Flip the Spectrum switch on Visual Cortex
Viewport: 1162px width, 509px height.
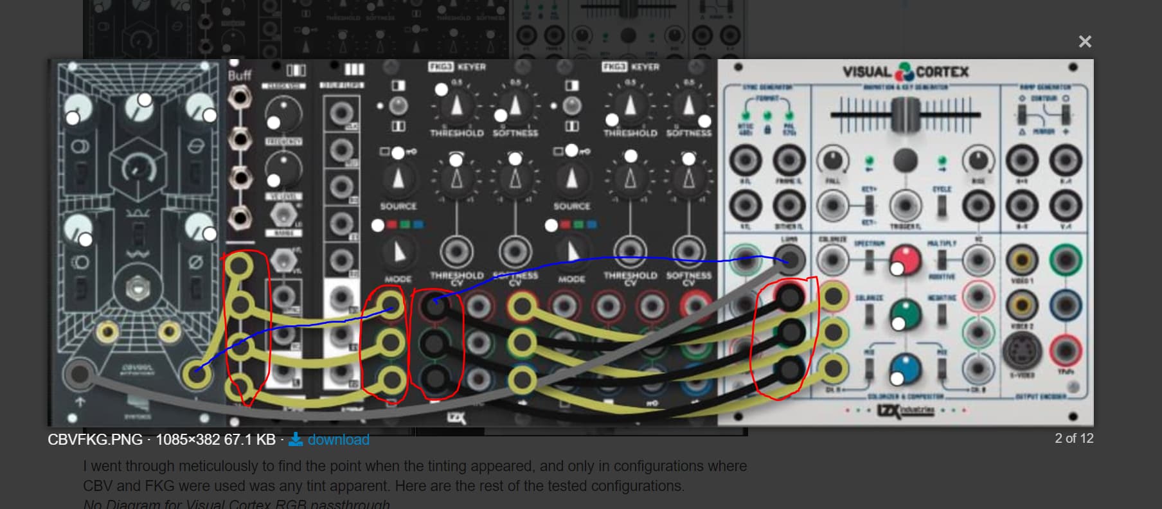point(869,260)
